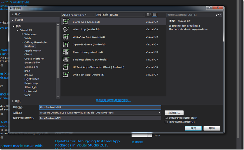Expand the Recent (最近) section

click(13, 14)
